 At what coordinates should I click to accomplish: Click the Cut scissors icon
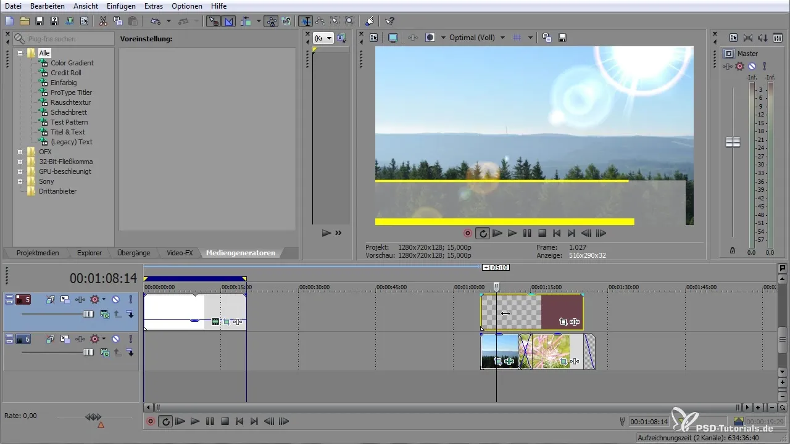[103, 21]
